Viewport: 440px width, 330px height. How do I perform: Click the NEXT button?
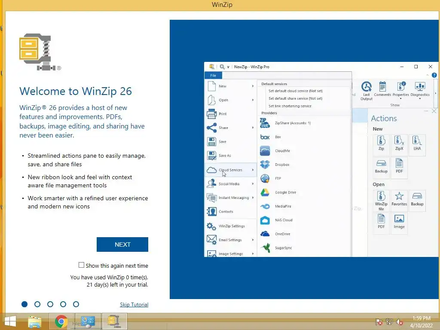[122, 244]
